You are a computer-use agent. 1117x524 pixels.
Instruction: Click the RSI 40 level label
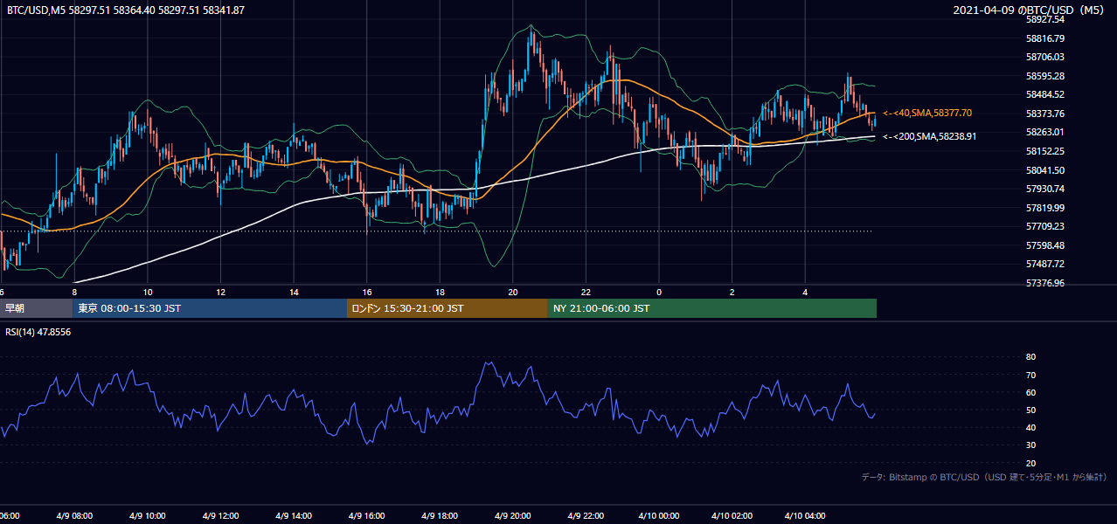[1030, 427]
